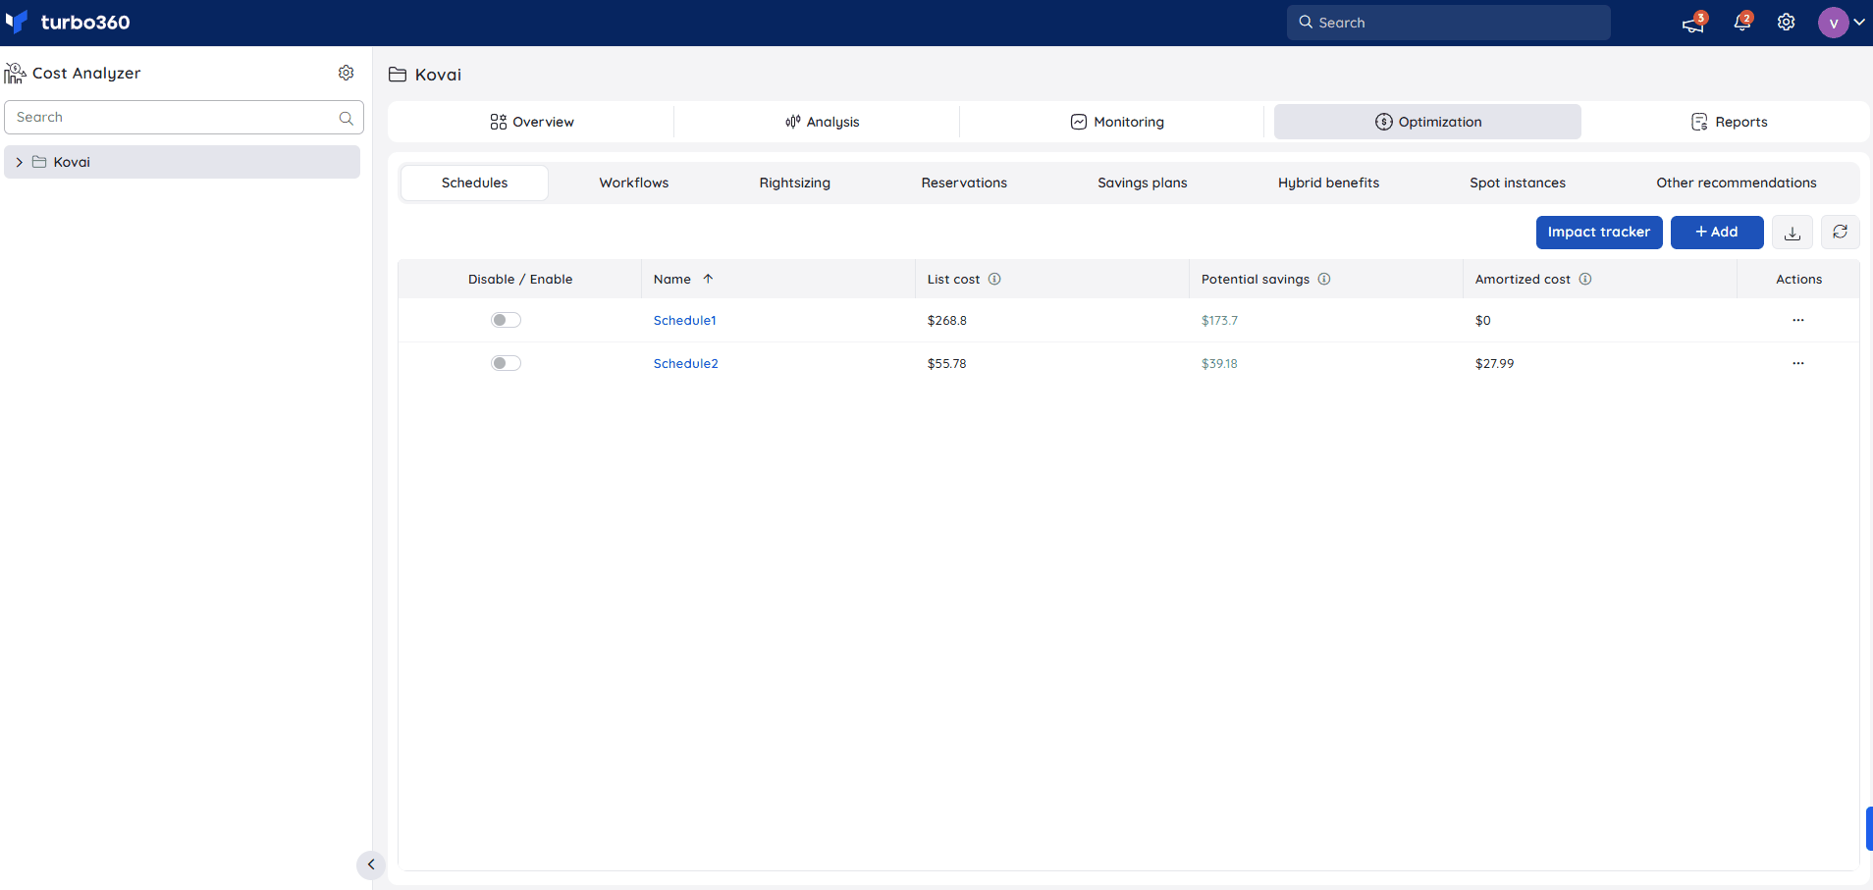This screenshot has height=890, width=1873.
Task: Open Schedule1 actions ellipsis menu
Action: [1797, 320]
